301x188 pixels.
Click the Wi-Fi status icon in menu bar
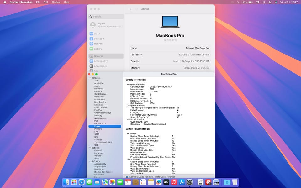click(x=258, y=2)
